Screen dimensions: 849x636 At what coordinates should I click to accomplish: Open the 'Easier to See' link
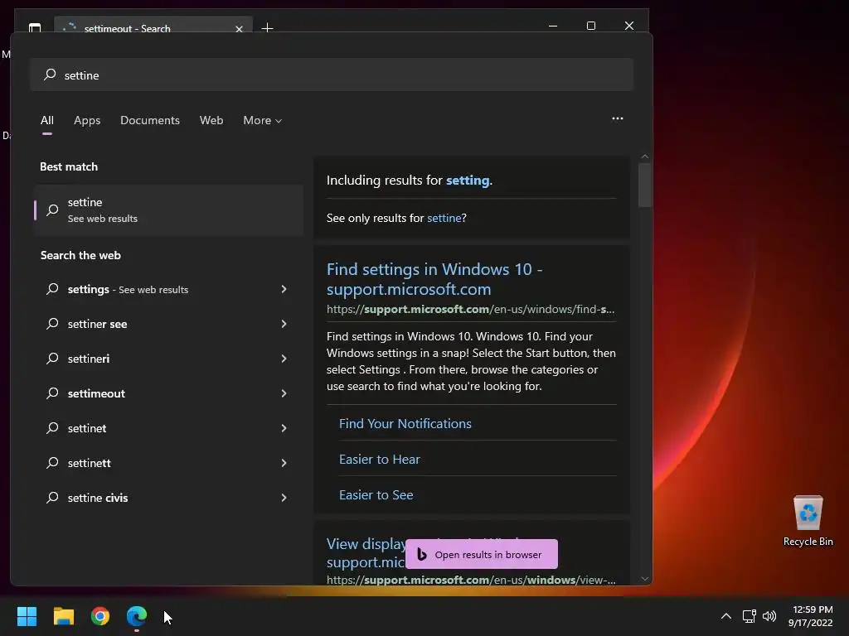pos(376,495)
